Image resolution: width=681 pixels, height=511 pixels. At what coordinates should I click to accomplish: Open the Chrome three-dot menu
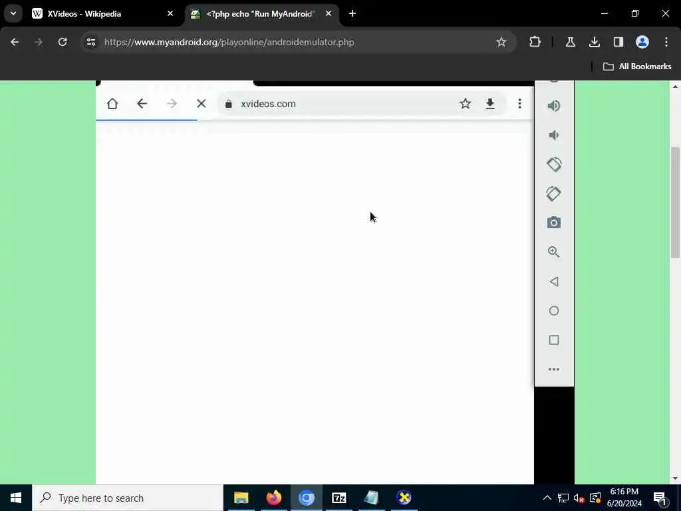(666, 42)
